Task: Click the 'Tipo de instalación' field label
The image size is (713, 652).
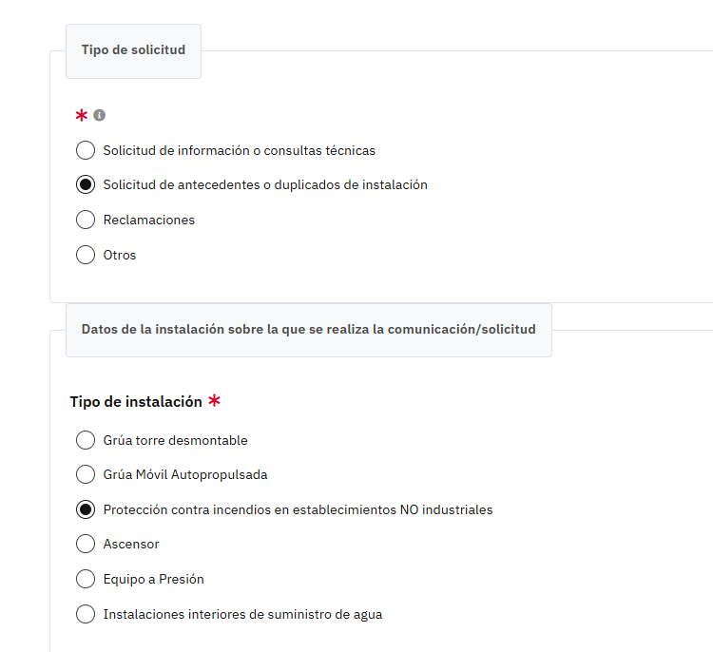Action: pos(136,402)
